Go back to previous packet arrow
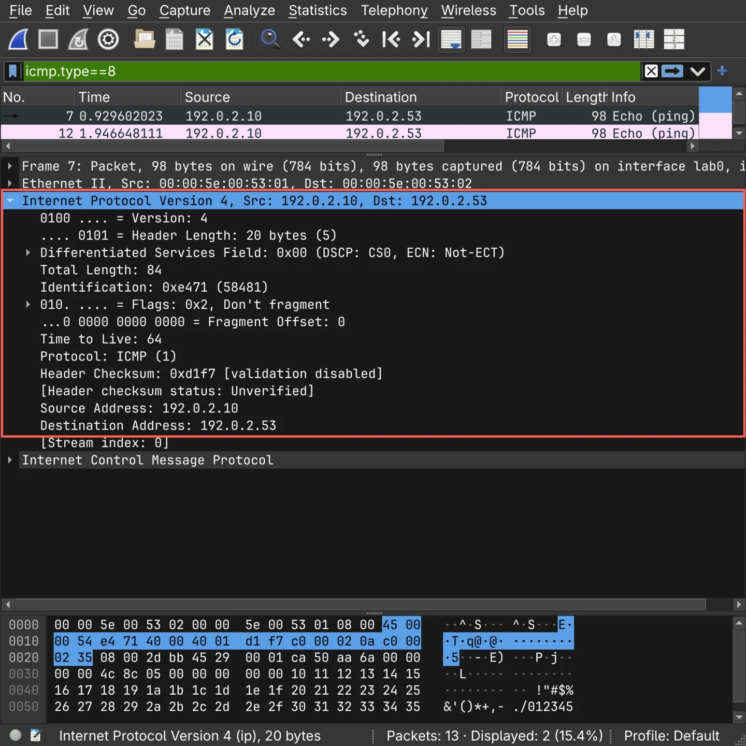 click(x=301, y=39)
